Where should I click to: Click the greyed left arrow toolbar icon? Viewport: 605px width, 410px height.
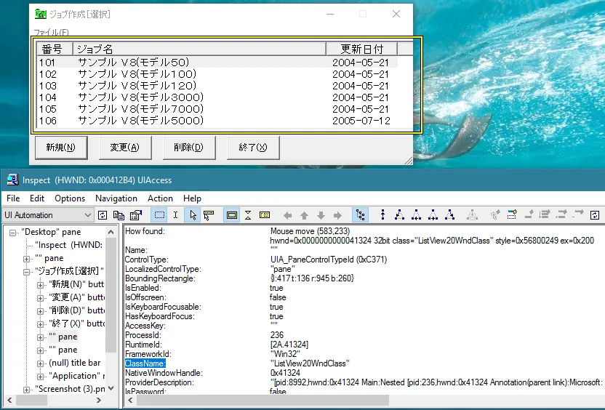tap(287, 216)
